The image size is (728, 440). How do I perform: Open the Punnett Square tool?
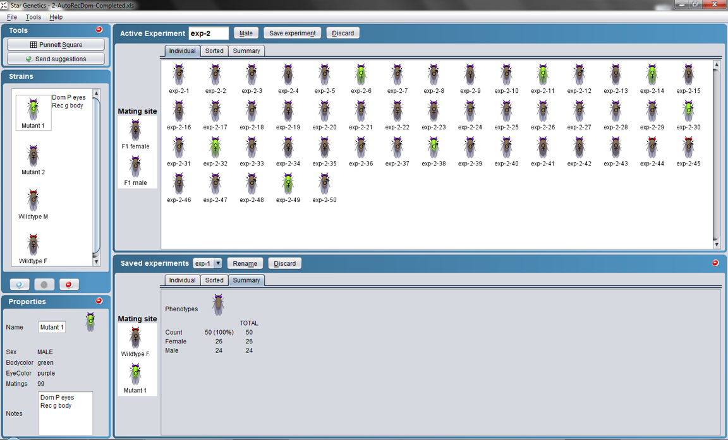56,45
